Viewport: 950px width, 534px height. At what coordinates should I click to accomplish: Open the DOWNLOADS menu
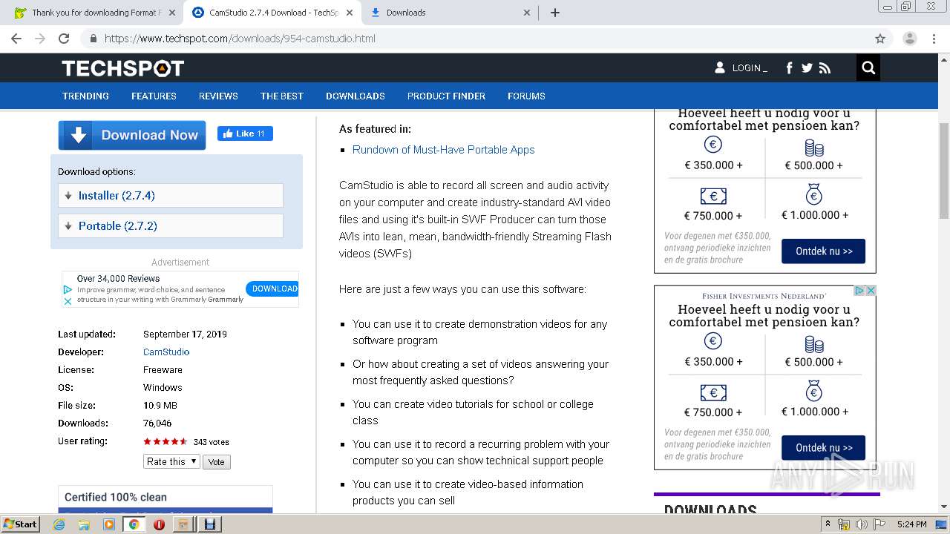(x=356, y=96)
